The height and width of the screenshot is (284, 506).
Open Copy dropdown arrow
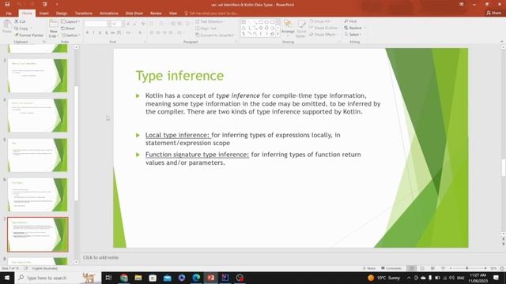[31, 28]
